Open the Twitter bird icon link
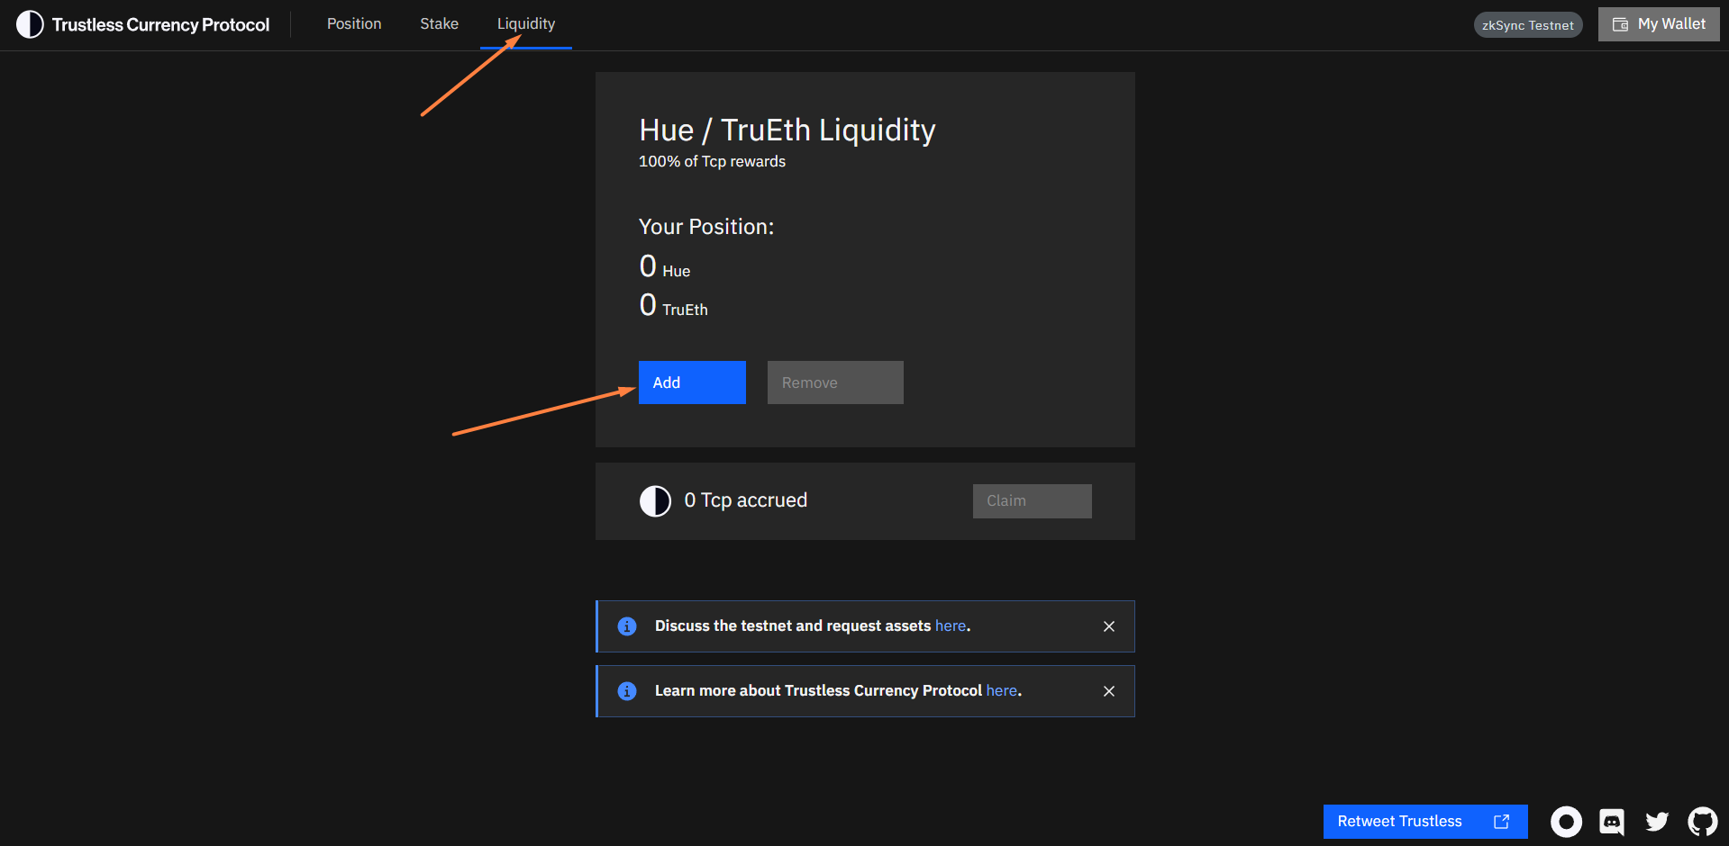The image size is (1729, 846). point(1656,821)
